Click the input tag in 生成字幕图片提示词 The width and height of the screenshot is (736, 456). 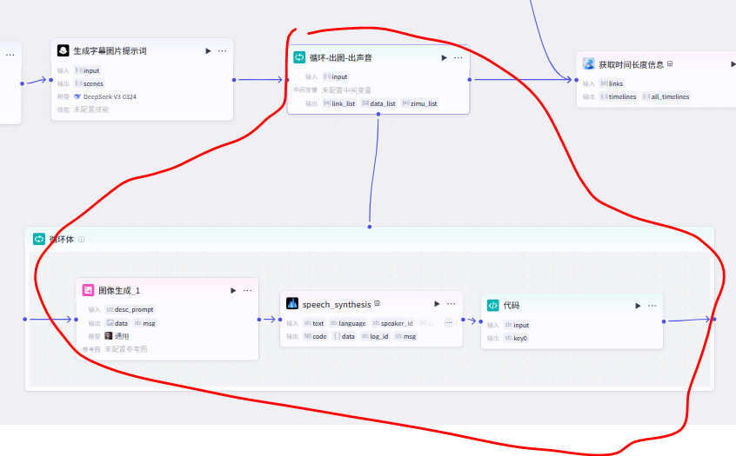(x=87, y=70)
